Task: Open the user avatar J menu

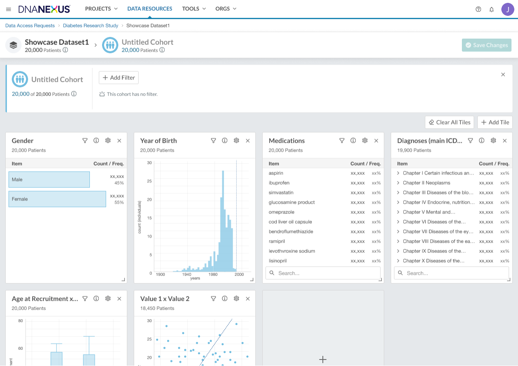Action: pyautogui.click(x=507, y=9)
